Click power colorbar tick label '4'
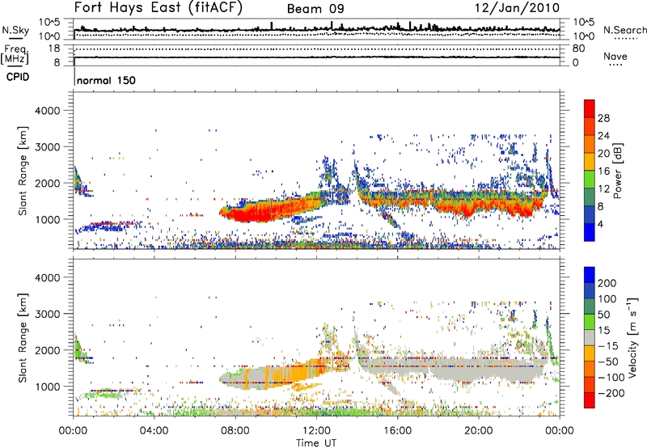The height and width of the screenshot is (448, 647). (x=601, y=224)
